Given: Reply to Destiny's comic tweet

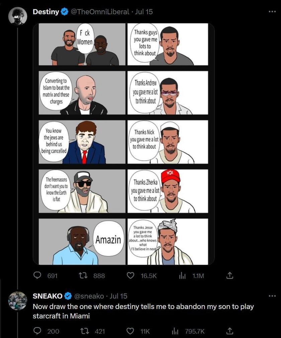Looking at the screenshot, I should click(x=37, y=276).
